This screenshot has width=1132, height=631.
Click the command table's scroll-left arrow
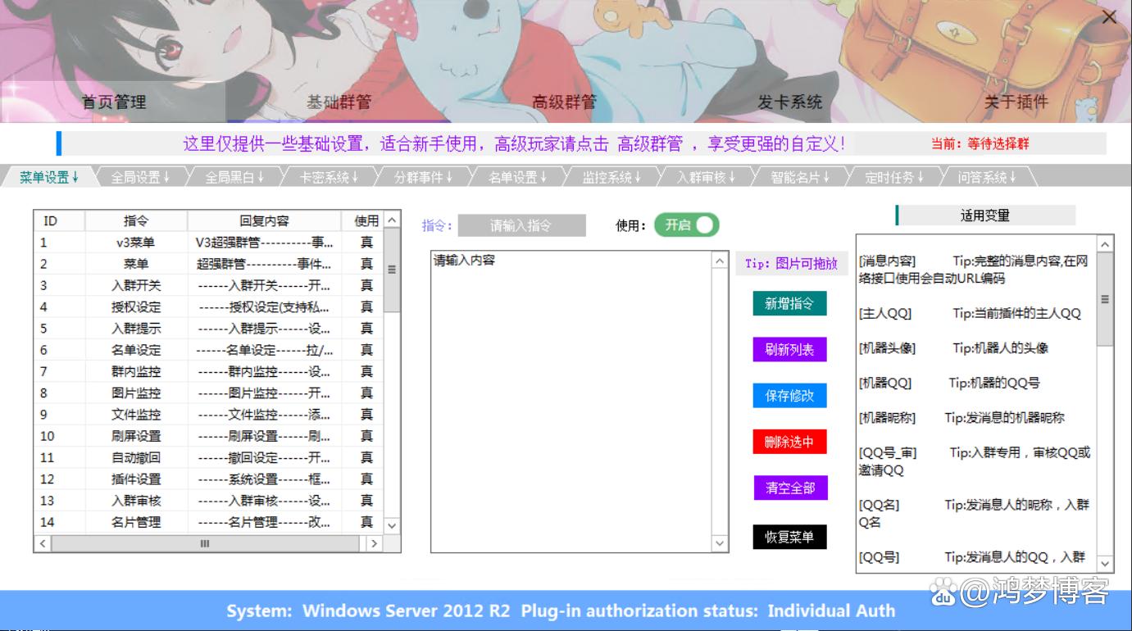pos(43,542)
